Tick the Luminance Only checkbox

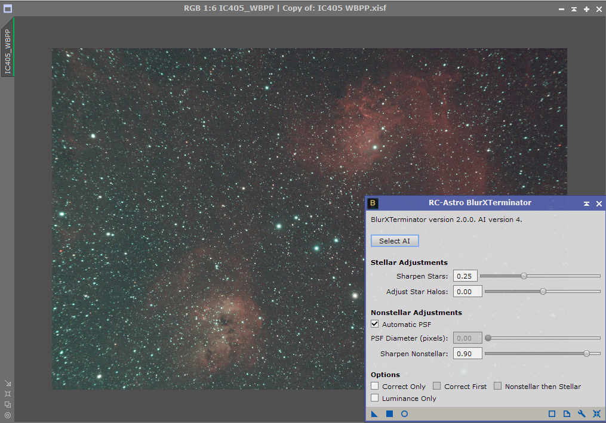pyautogui.click(x=375, y=398)
